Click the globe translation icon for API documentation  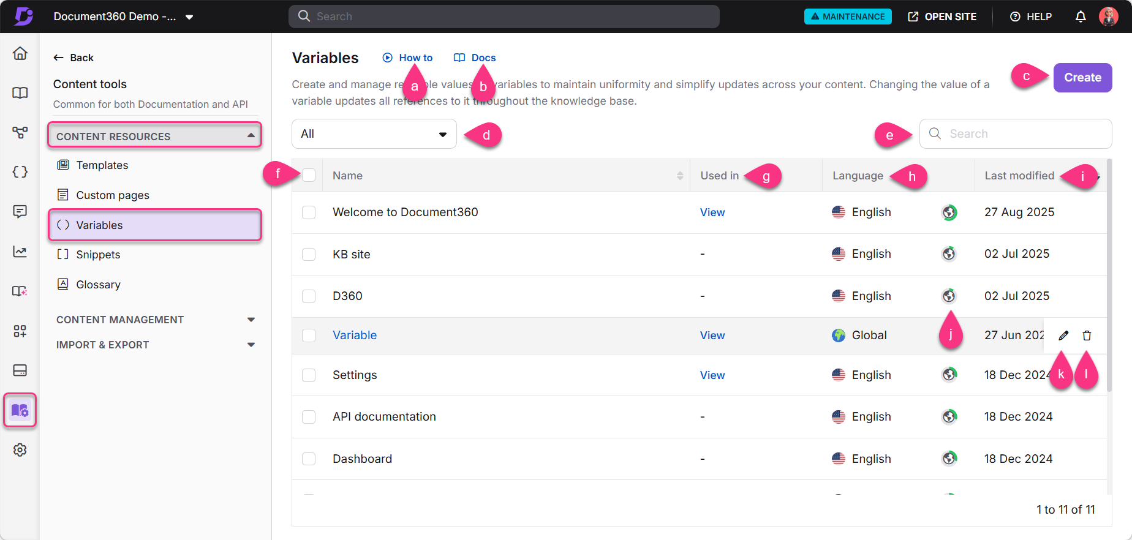pyautogui.click(x=949, y=416)
